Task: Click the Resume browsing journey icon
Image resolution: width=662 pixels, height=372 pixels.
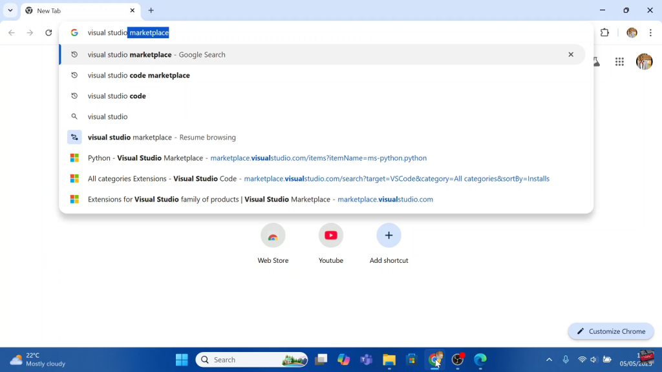Action: 74,137
